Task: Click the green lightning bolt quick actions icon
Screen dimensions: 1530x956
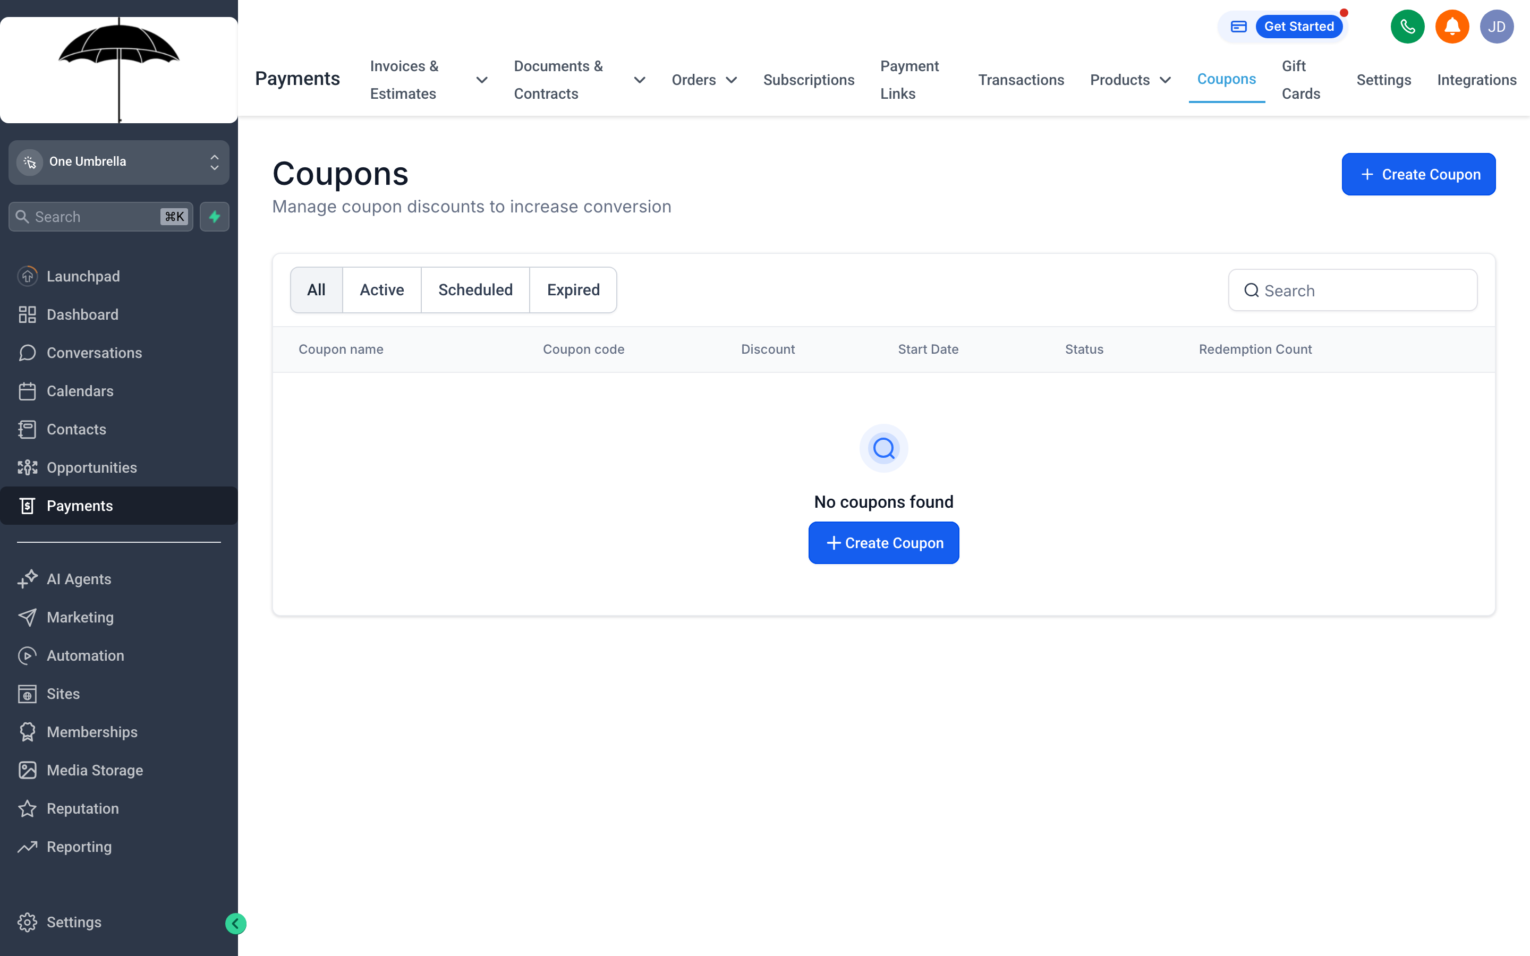Action: (214, 217)
